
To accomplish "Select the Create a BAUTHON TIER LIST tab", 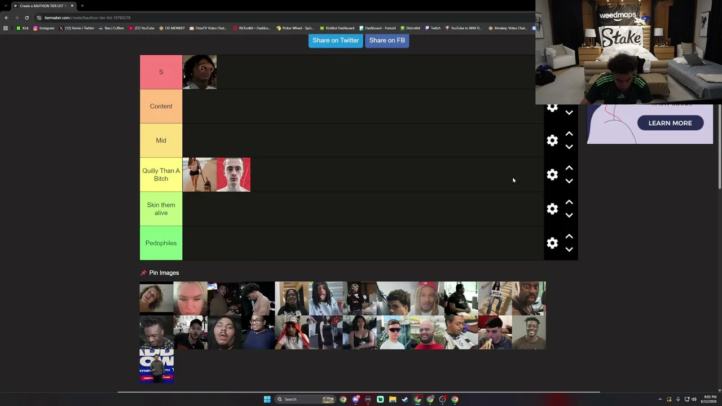I will (x=43, y=6).
